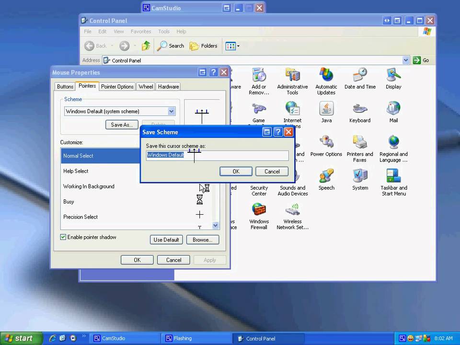Click the Control Panel taskbar button

(x=268, y=338)
